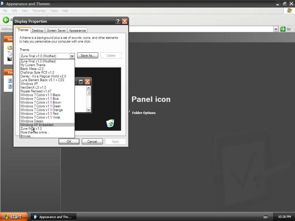Click the OK button
The width and height of the screenshot is (295, 221).
[69, 142]
